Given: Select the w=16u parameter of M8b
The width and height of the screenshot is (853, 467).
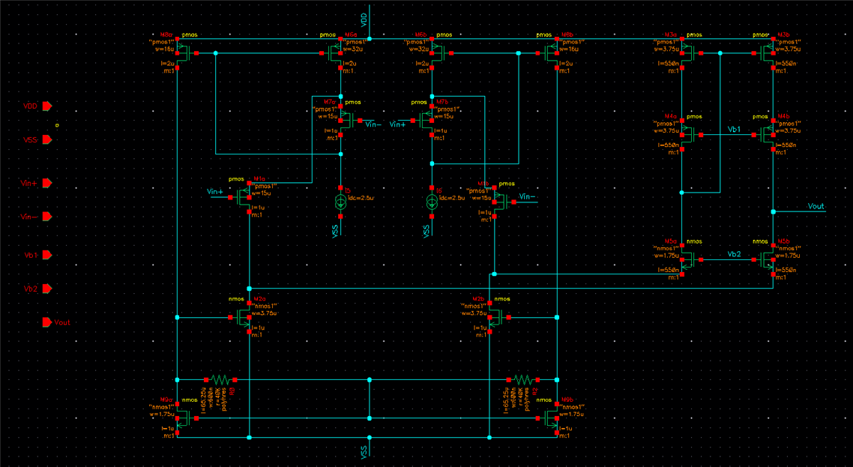Looking at the screenshot, I should [569, 49].
